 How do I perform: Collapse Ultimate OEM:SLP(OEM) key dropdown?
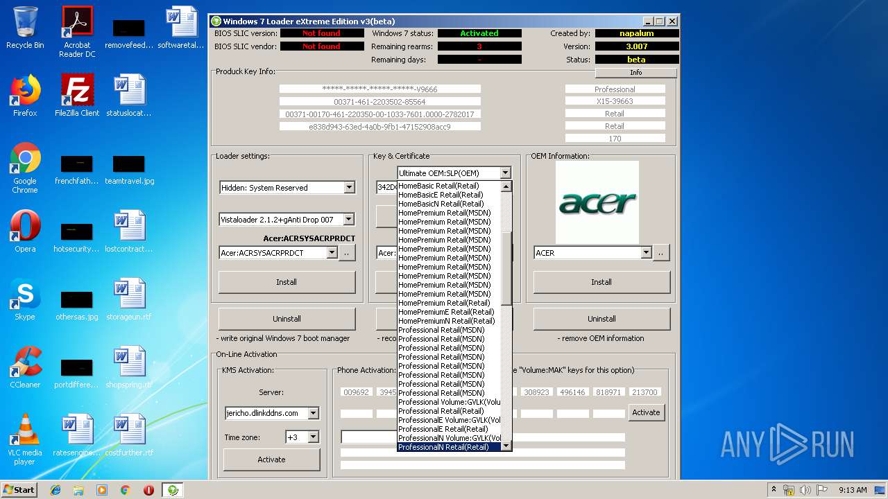[505, 173]
